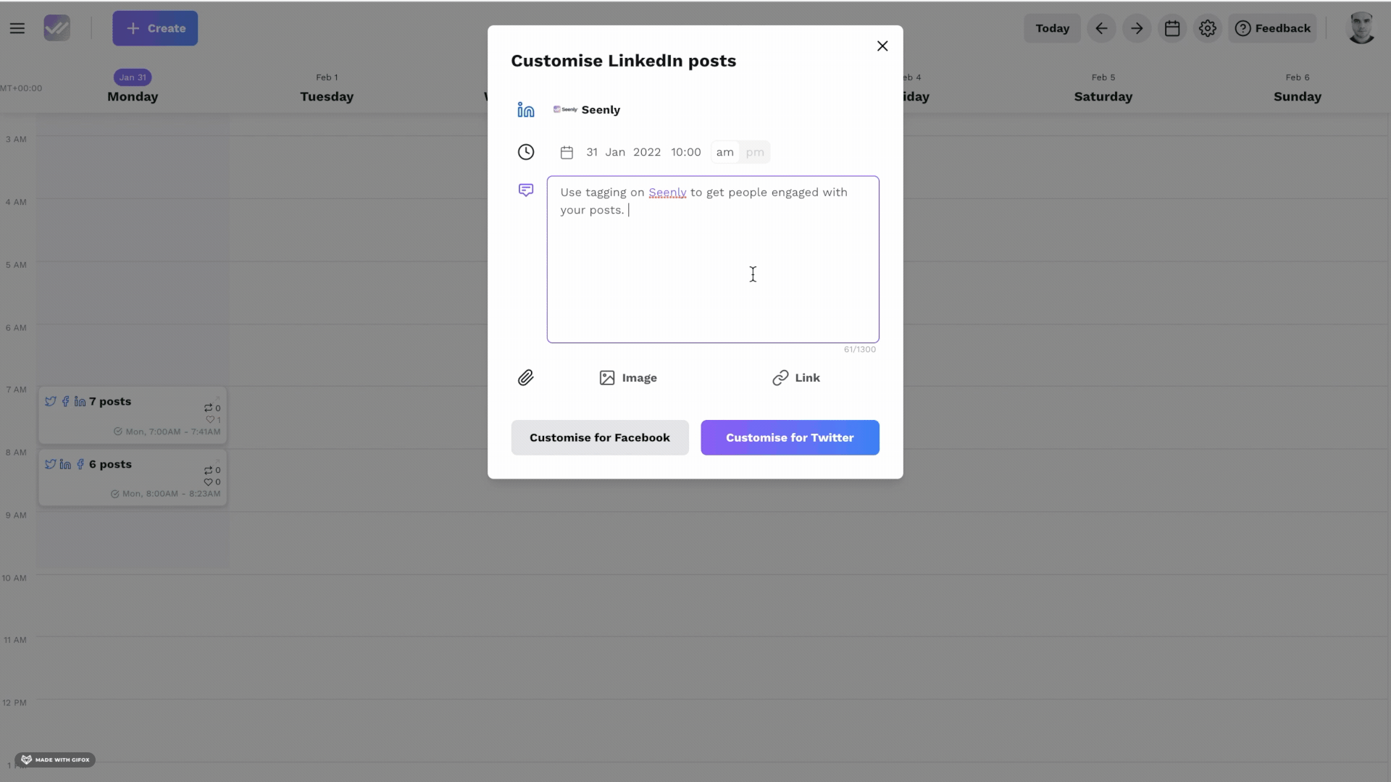Go to previous week arrow
Viewport: 1391px width, 782px height.
(x=1101, y=28)
